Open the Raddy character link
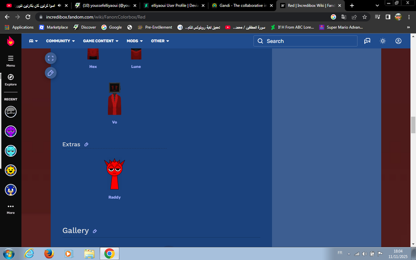The image size is (416, 260). pos(114,197)
